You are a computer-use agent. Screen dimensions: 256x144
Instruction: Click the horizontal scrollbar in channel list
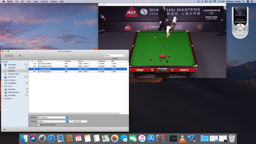[74, 113]
